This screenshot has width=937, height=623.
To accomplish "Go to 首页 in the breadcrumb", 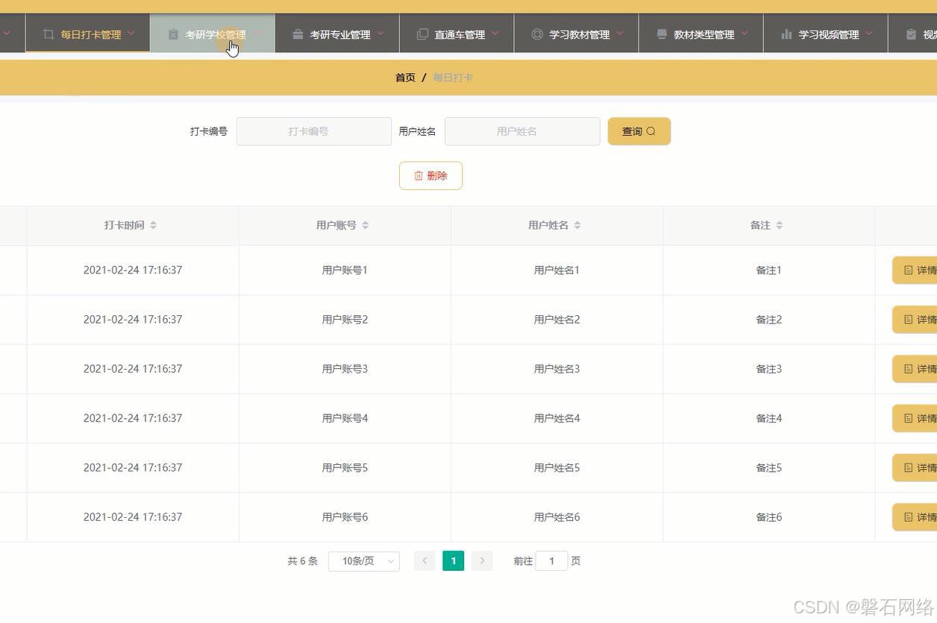I will coord(405,78).
